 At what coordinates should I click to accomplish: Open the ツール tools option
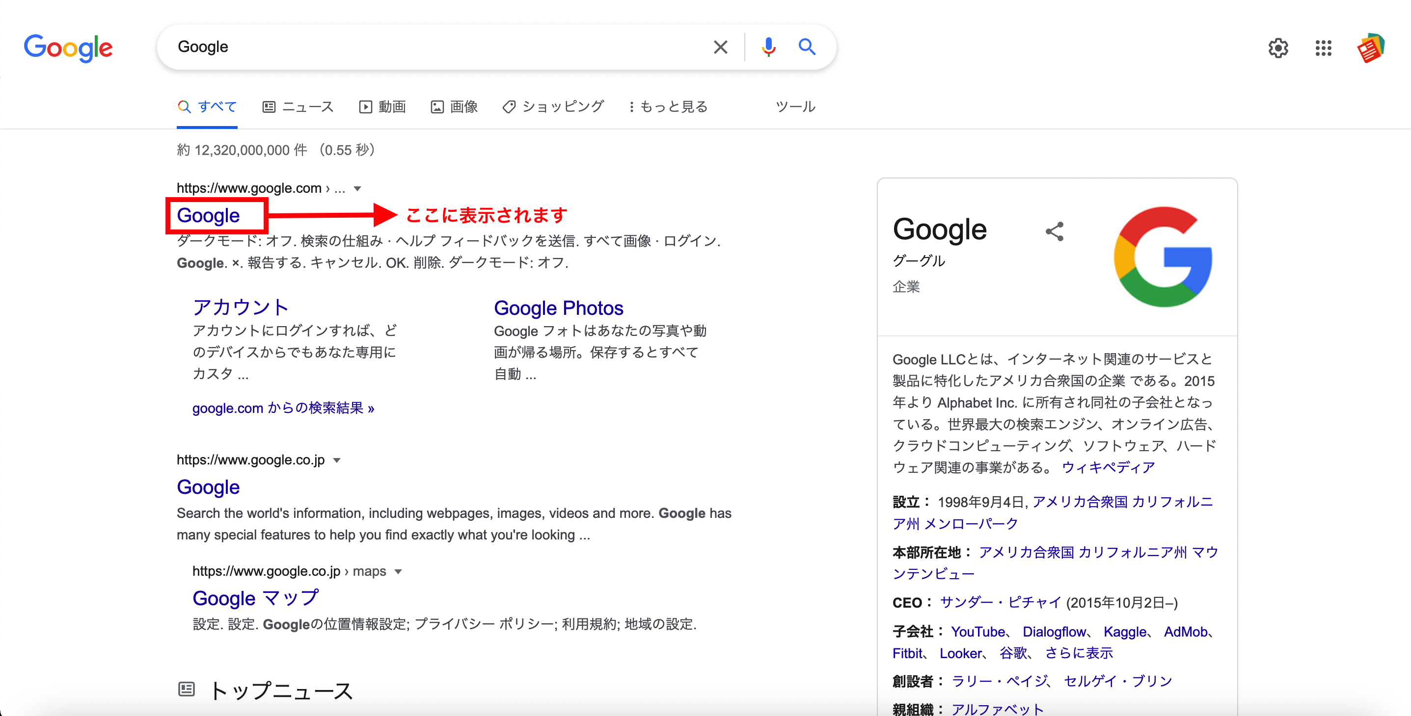click(x=795, y=106)
